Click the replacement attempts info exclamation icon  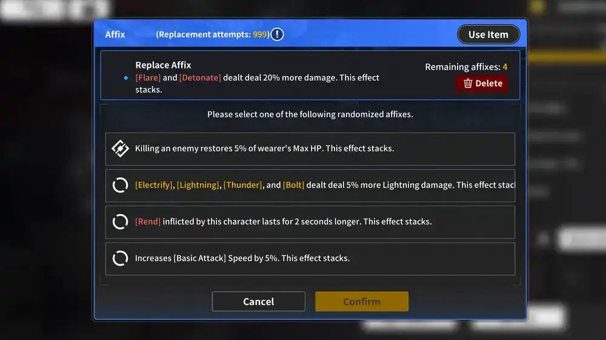[x=277, y=34]
